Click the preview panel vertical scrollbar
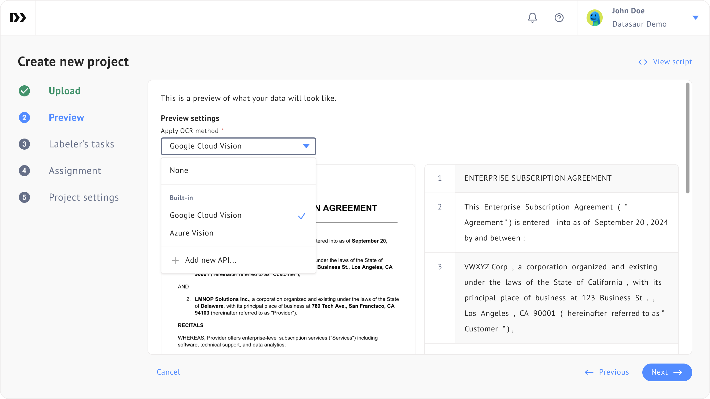The width and height of the screenshot is (710, 399). (x=688, y=138)
